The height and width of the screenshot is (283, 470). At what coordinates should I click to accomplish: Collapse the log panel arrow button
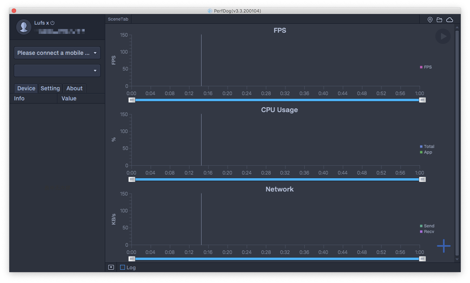111,267
